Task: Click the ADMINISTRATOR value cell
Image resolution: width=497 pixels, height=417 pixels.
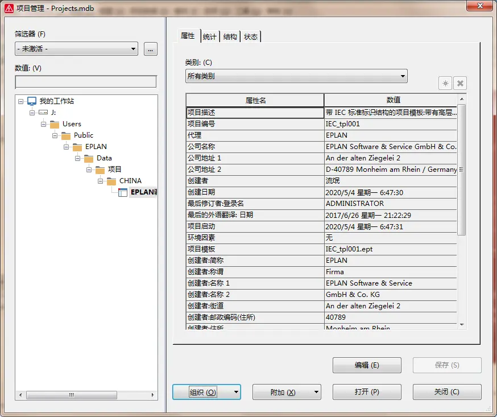Action: pos(391,204)
